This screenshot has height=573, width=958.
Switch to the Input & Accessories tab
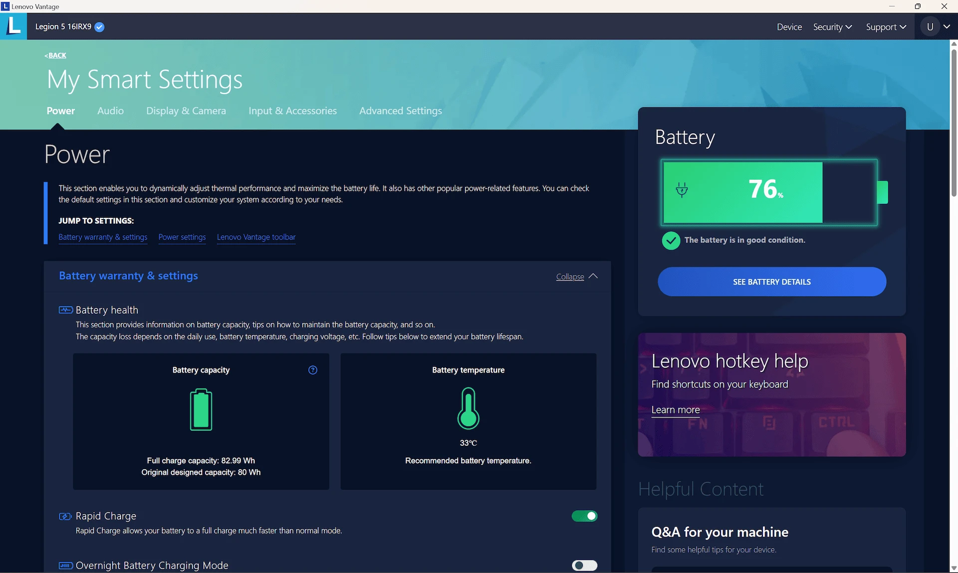pos(292,111)
